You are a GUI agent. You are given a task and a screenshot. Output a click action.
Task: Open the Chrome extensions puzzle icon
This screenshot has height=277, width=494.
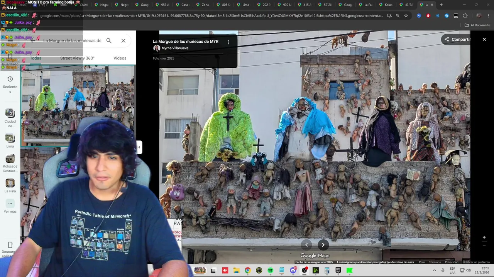pos(465,16)
